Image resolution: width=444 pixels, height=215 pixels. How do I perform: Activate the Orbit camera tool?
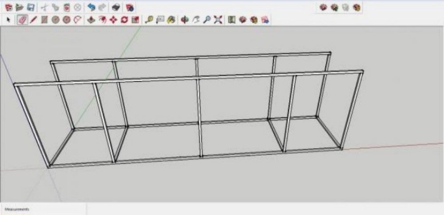[185, 20]
